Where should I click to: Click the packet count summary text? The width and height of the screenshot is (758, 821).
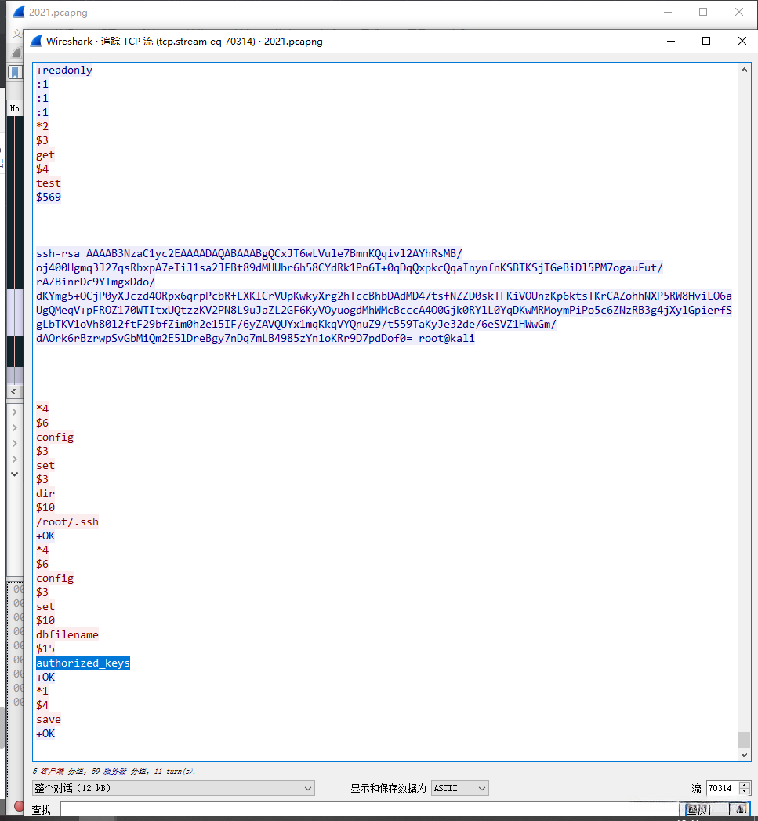114,772
